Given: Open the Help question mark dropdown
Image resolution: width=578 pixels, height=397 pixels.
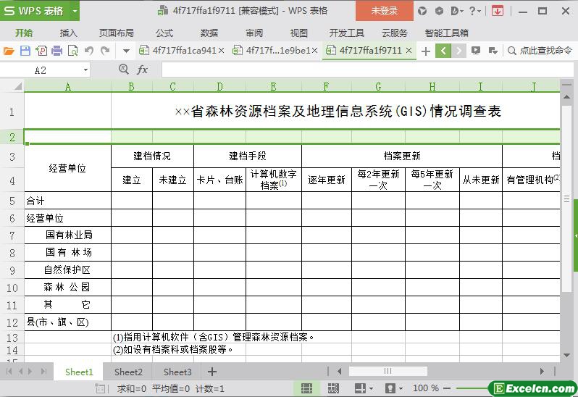Looking at the screenshot, I should click(475, 11).
